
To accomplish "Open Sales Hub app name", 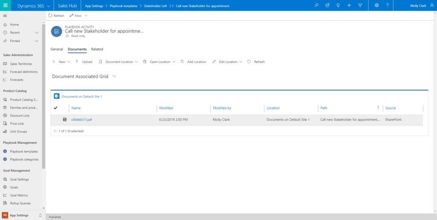I will (67, 6).
